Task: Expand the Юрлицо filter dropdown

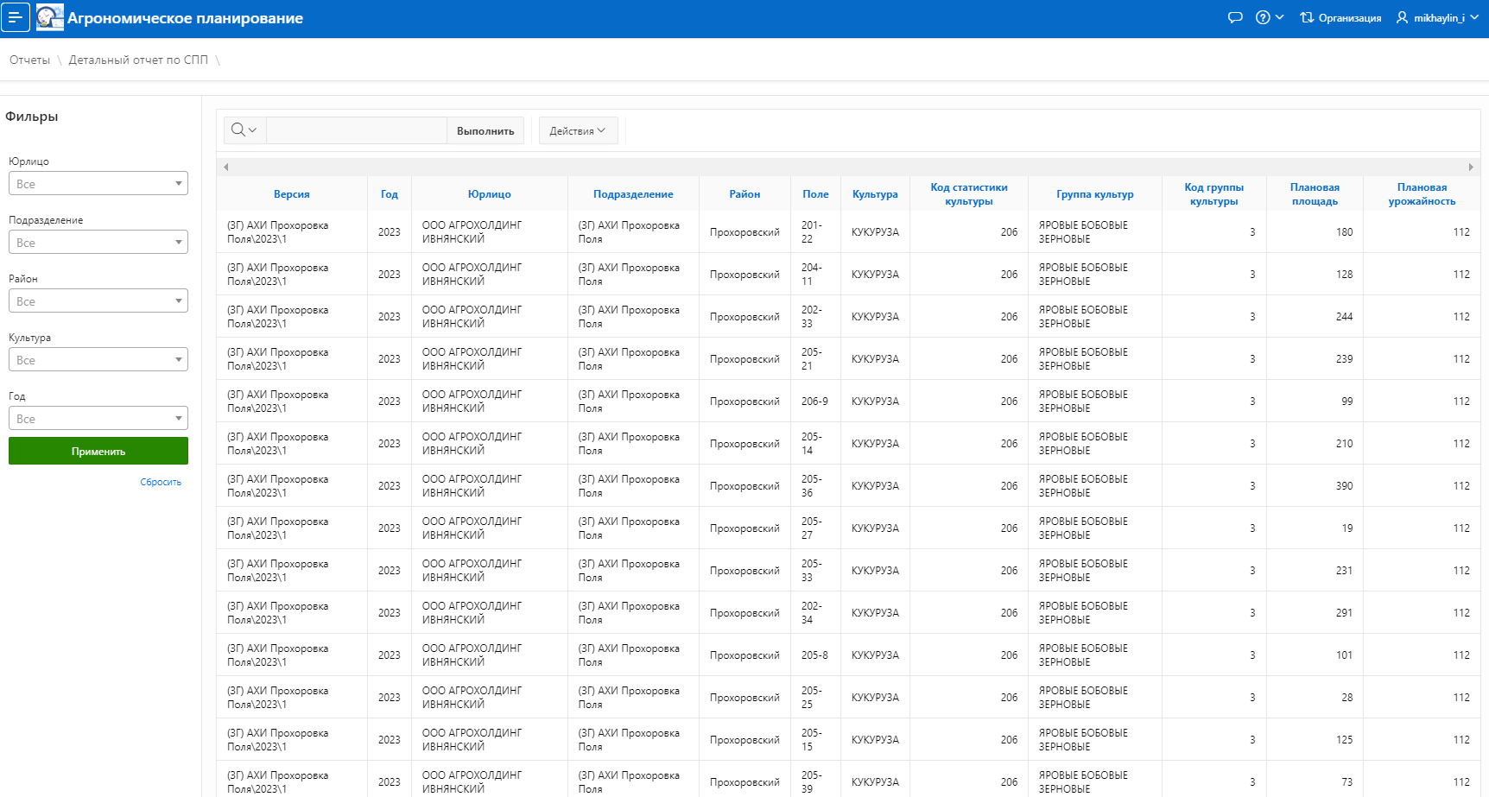Action: 98,184
